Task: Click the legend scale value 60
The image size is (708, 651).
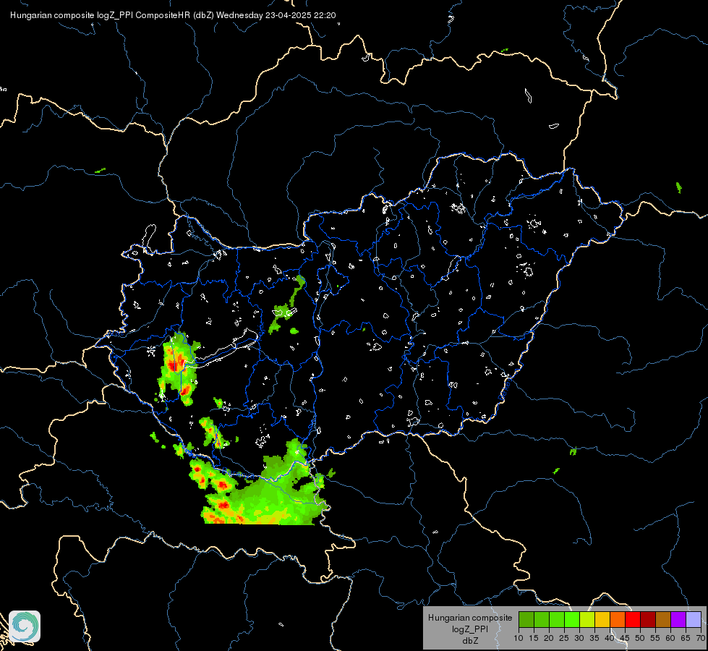Action: coord(670,639)
